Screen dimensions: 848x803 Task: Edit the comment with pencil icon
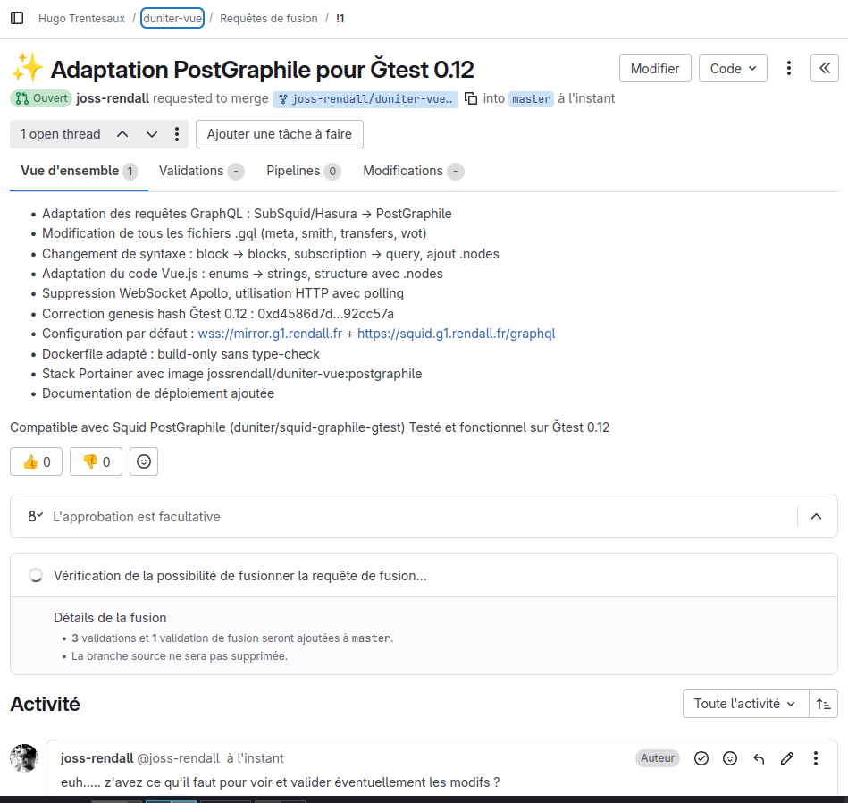[x=787, y=758]
